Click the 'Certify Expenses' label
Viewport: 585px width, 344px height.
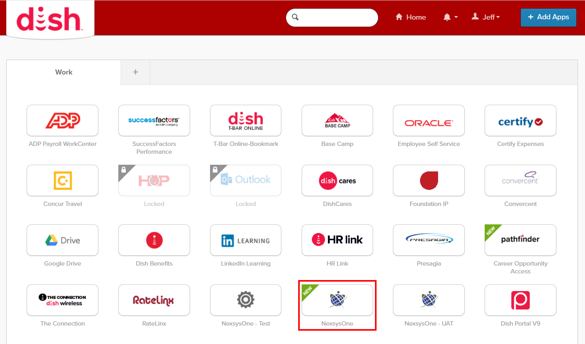pos(520,144)
